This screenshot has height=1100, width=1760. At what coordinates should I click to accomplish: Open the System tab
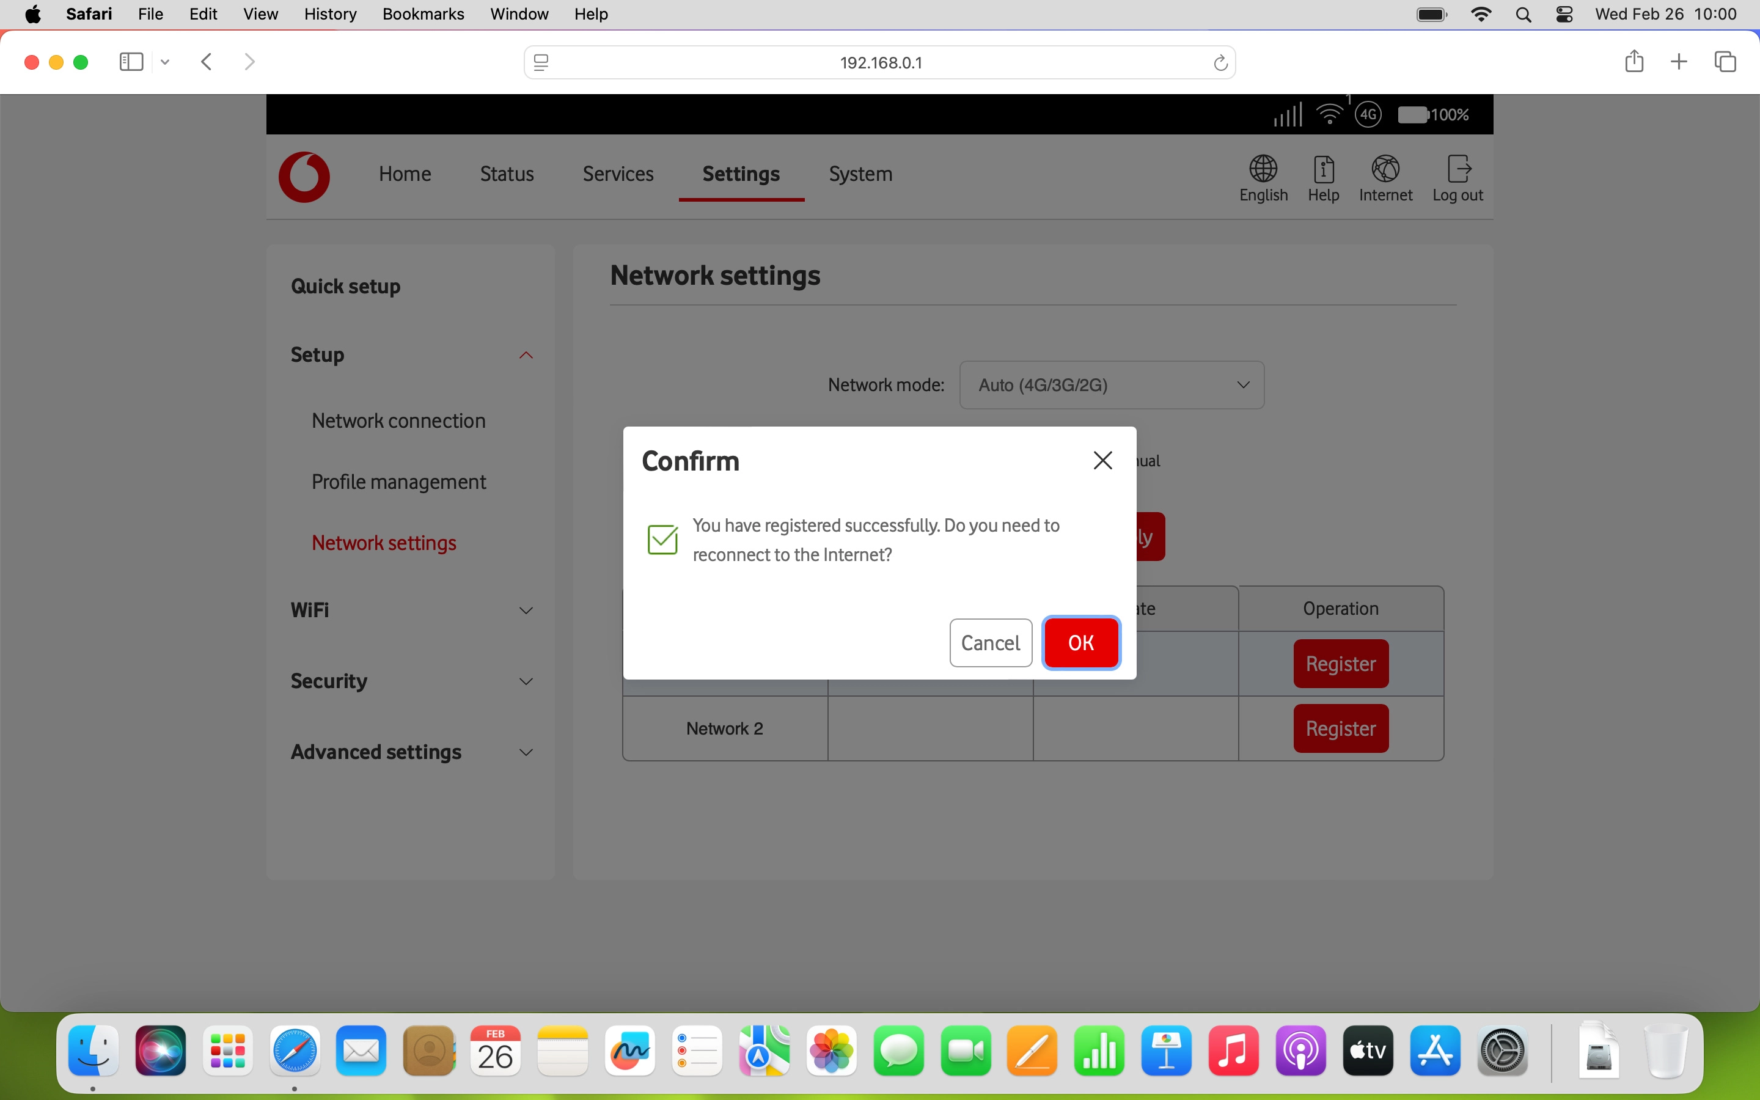coord(860,174)
